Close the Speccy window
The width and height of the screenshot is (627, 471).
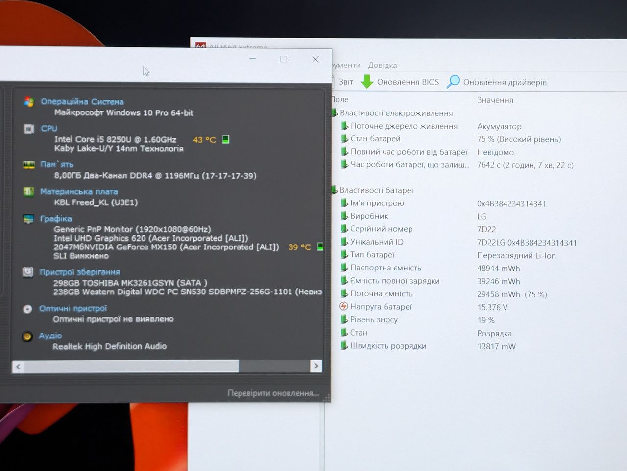(x=315, y=59)
